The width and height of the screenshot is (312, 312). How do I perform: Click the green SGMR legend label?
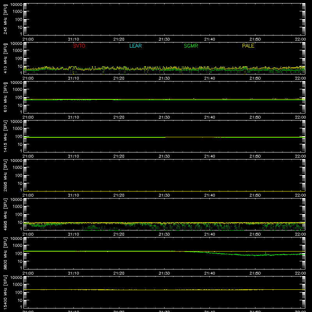[191, 46]
